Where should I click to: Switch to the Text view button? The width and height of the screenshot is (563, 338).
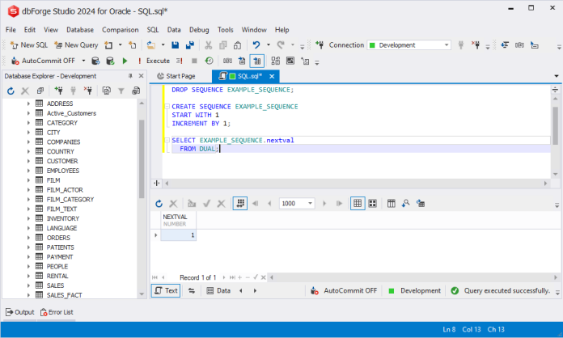pos(166,290)
